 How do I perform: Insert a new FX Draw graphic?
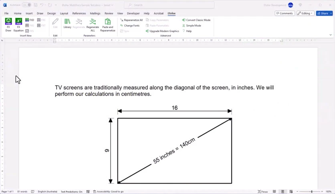8,25
